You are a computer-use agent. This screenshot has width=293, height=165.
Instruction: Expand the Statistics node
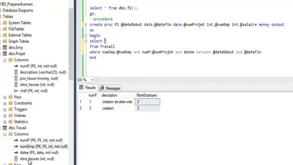pos(5,122)
